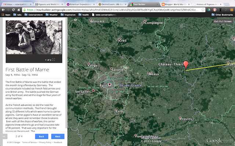Click the Beauvais map label
The image size is (235, 146).
[97, 21]
